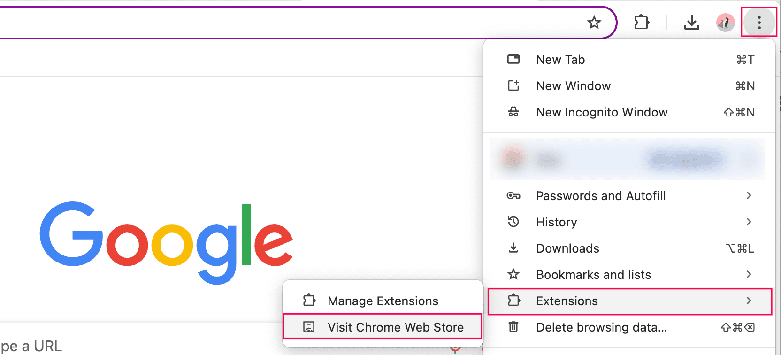Viewport: 781px width, 355px height.
Task: Open Manage Extensions submenu item
Action: tap(383, 301)
